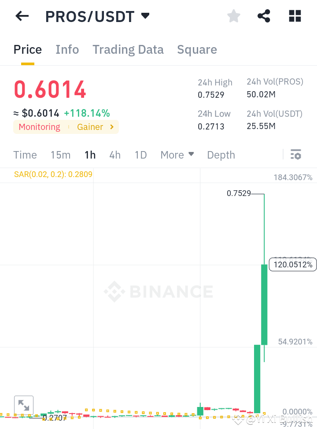Star PROS/USDT as a favorite
The image size is (317, 429).
coord(233,16)
